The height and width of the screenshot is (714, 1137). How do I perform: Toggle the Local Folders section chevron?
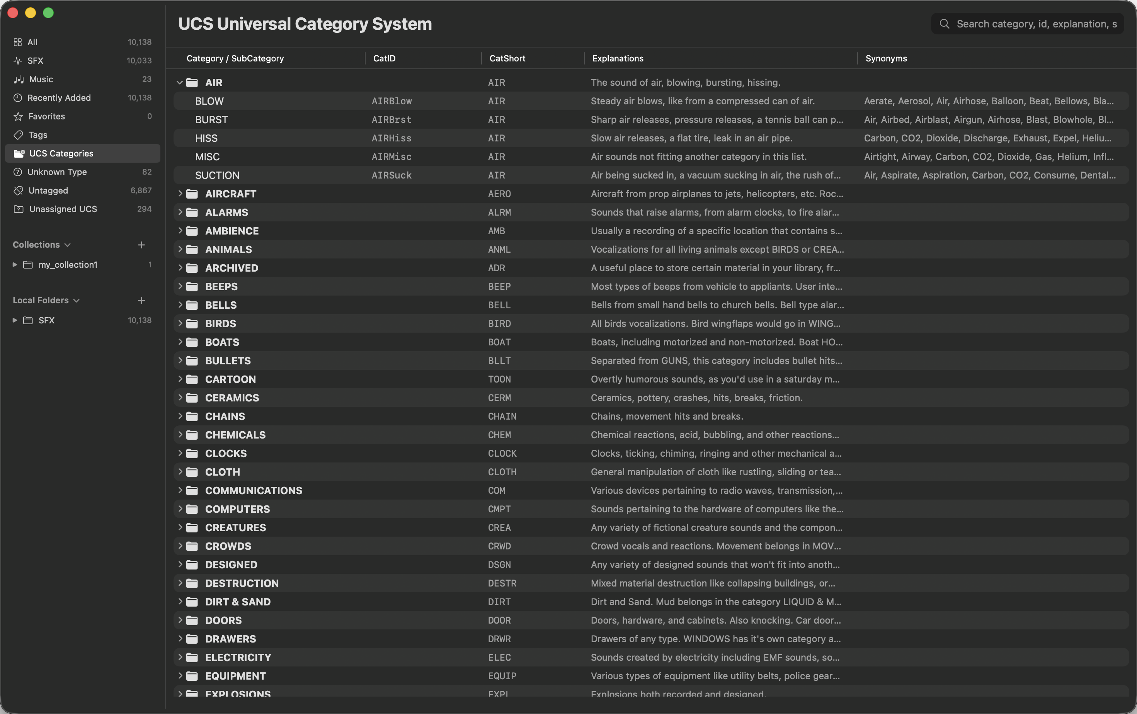(x=77, y=301)
